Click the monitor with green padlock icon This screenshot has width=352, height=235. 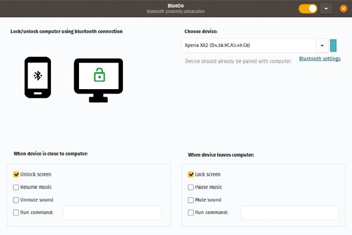coord(98,79)
